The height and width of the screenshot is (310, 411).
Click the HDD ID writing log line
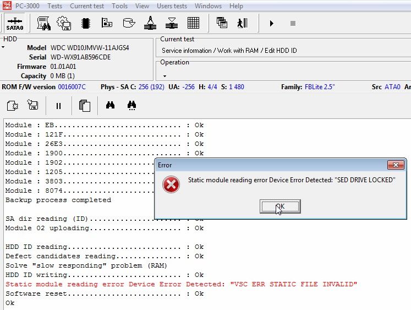(x=105, y=275)
